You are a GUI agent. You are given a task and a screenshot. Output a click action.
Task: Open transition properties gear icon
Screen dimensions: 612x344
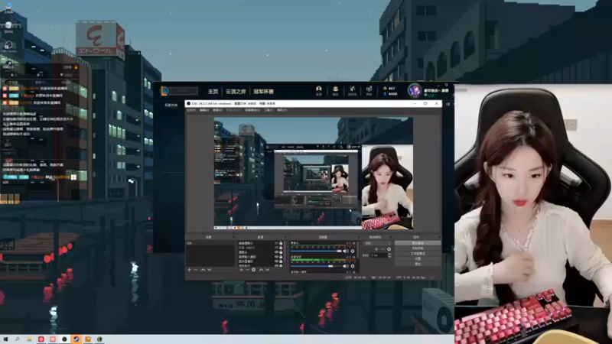[389, 249]
